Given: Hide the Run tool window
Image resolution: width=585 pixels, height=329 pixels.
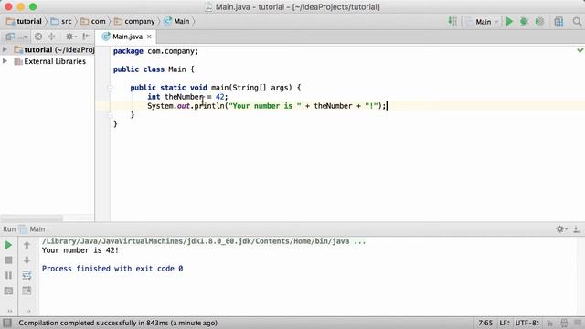Looking at the screenshot, I should (577, 229).
